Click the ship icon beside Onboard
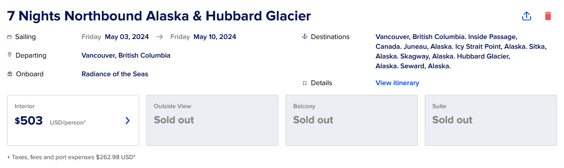The height and width of the screenshot is (168, 564). coord(10,74)
